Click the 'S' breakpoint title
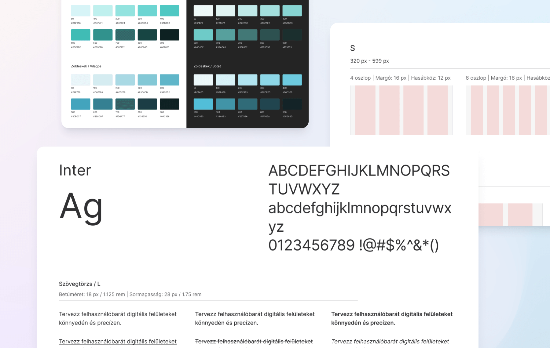Image resolution: width=550 pixels, height=348 pixels. (x=353, y=48)
